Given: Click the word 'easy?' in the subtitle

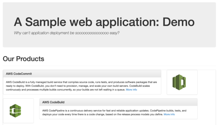Looking at the screenshot, I should (x=114, y=33).
